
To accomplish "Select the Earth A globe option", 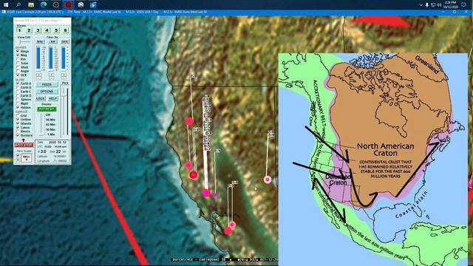I will pyautogui.click(x=18, y=83).
